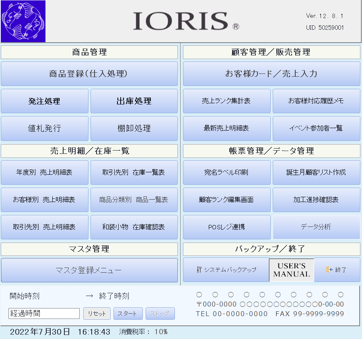Run システムバックアップ

[x=226, y=270]
